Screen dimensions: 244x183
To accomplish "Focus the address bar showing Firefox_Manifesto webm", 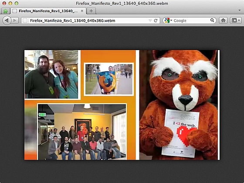I will coord(91,20).
